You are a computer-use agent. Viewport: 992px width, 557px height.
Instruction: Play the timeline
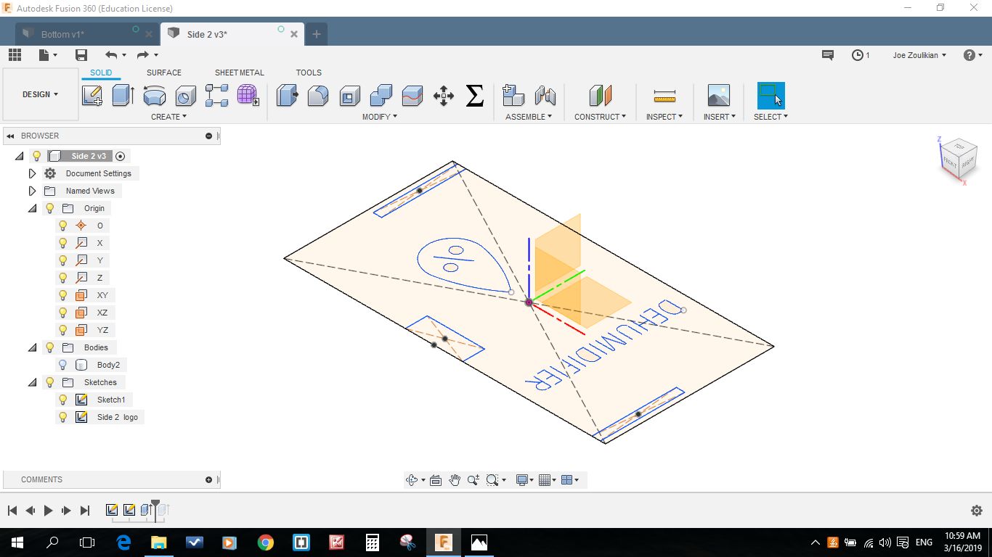[x=48, y=511]
